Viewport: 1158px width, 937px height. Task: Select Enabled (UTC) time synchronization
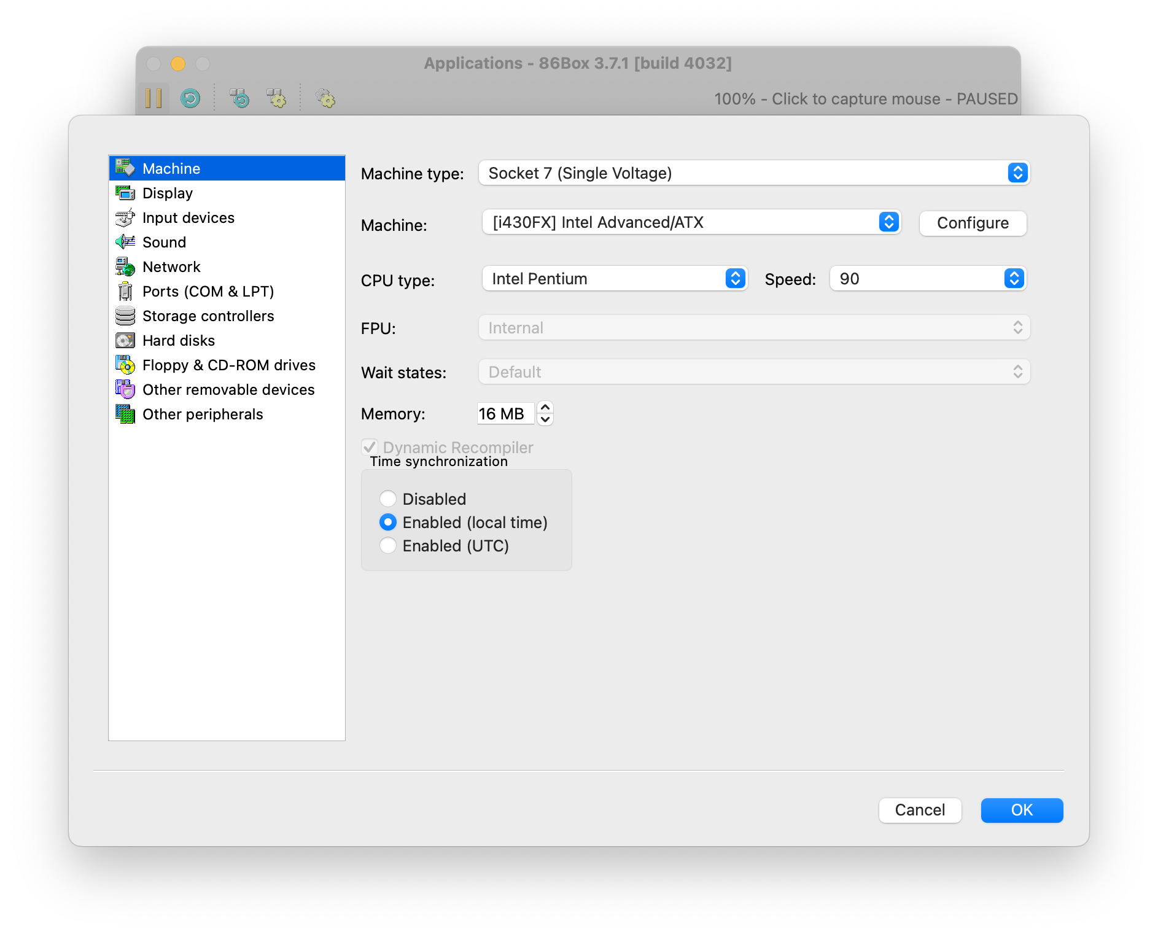point(387,545)
